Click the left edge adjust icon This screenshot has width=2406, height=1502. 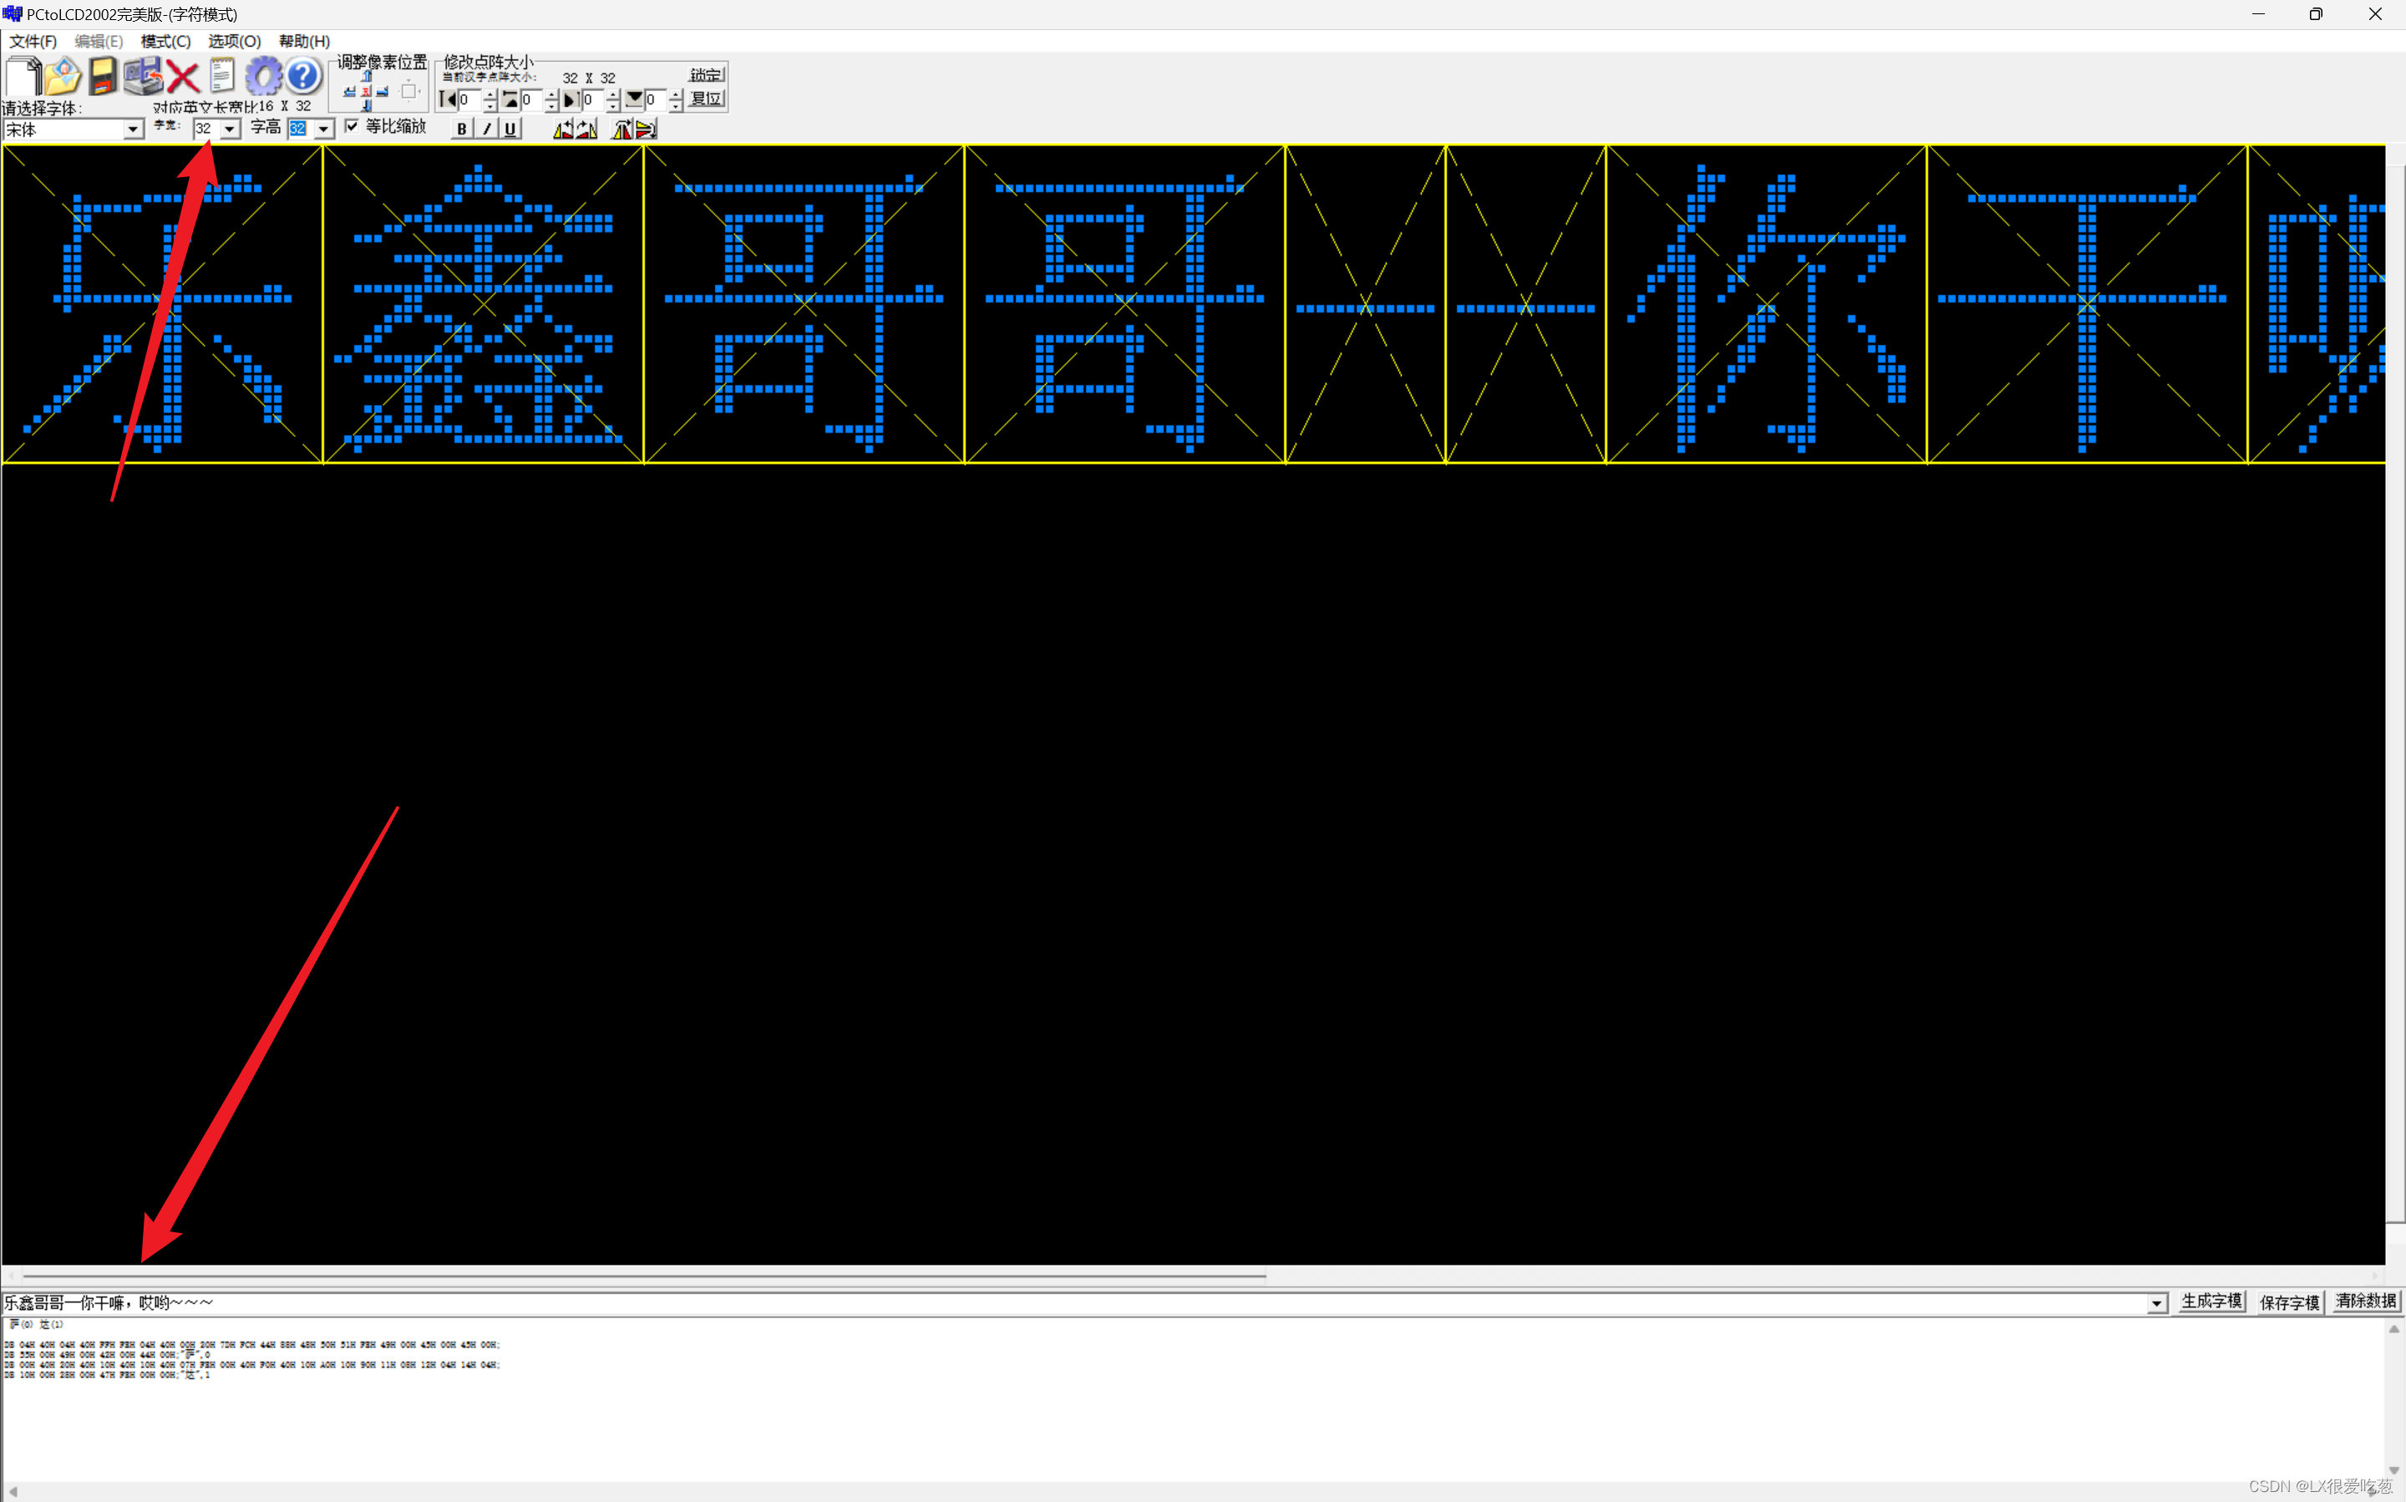447,99
